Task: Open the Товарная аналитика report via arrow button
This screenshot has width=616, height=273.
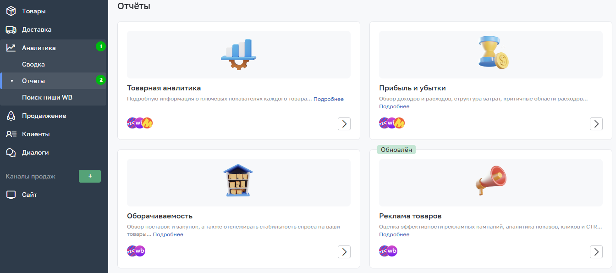Action: point(344,123)
